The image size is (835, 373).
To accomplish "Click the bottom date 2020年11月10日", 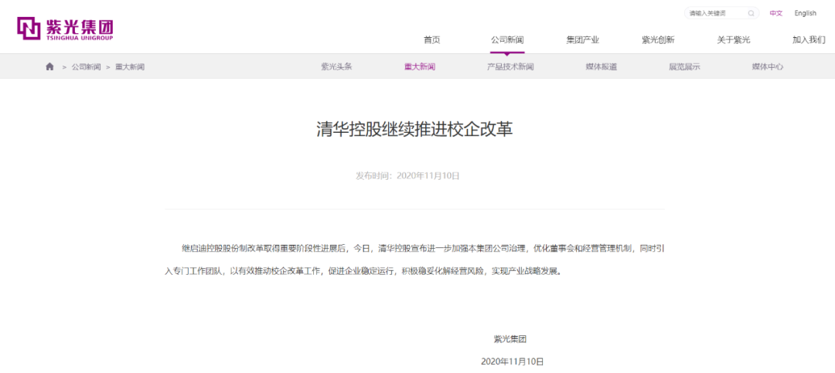I will (x=513, y=361).
